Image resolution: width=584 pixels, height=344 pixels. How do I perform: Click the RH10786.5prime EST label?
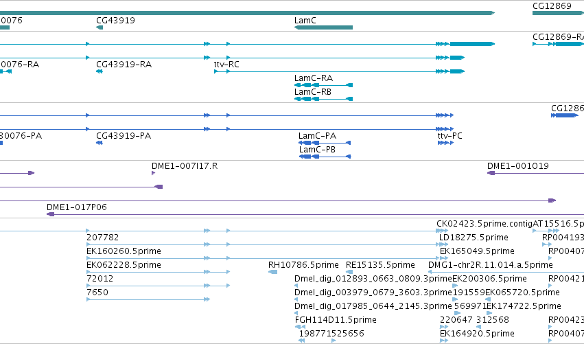click(x=303, y=265)
